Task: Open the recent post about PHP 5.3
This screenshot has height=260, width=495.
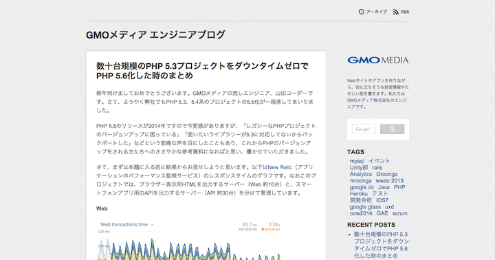Action: click(381, 245)
